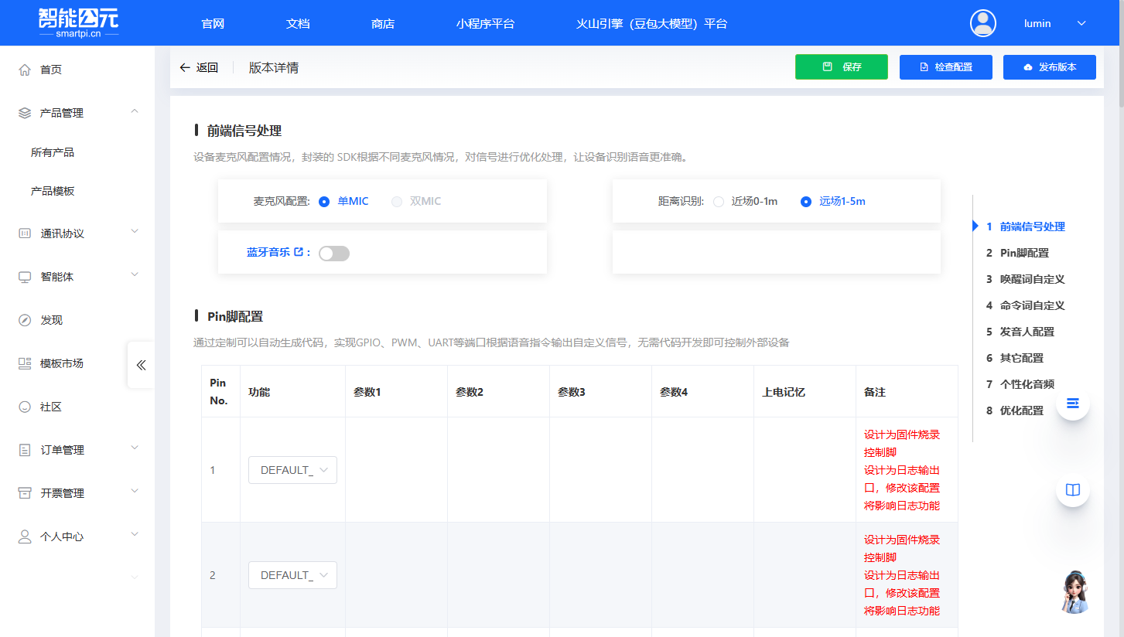
Task: Click the floating section-navigation list icon
Action: [x=1072, y=403]
